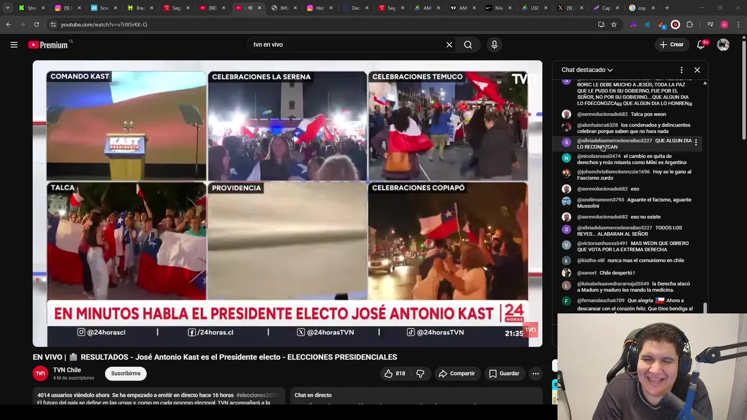The height and width of the screenshot is (420, 747).
Task: Open the browser extensions puzzle icon
Action: 690,24
